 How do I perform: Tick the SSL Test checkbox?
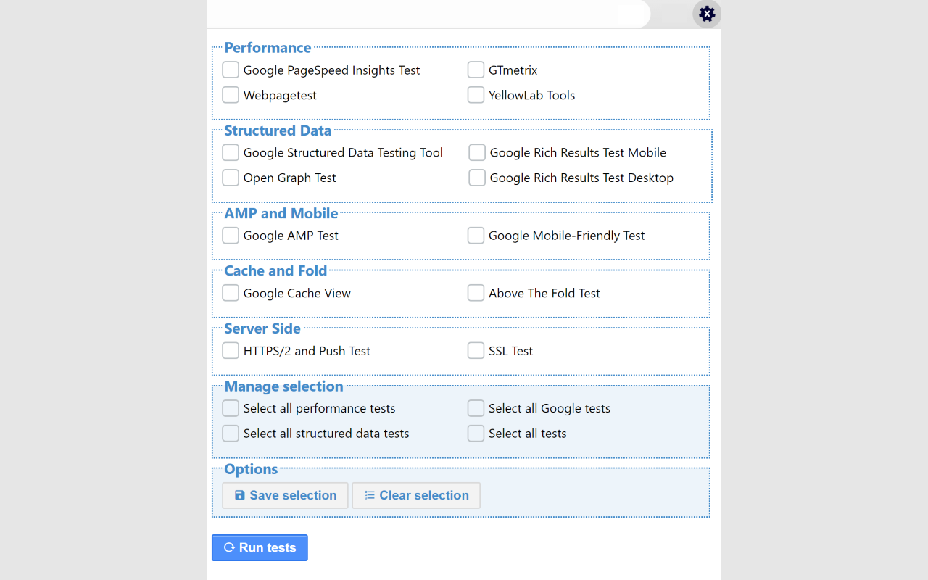point(476,350)
